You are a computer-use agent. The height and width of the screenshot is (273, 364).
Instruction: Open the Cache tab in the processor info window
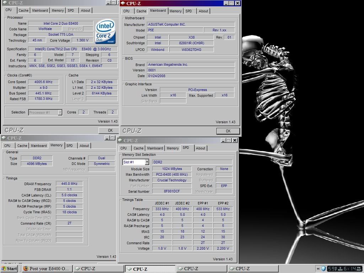pos(23,10)
